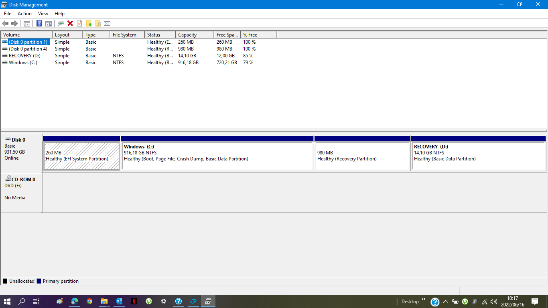548x308 pixels.
Task: Toggle the console tree visibility icon
Action: pyautogui.click(x=26, y=23)
